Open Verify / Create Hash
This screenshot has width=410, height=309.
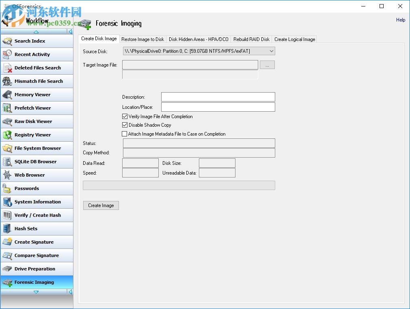click(37, 215)
